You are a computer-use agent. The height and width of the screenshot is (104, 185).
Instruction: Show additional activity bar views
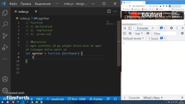click(5, 59)
